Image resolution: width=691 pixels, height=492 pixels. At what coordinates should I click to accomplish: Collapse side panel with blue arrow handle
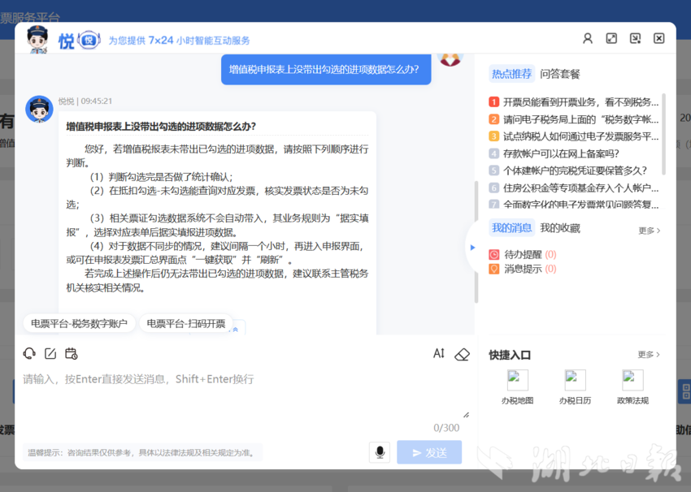(472, 247)
